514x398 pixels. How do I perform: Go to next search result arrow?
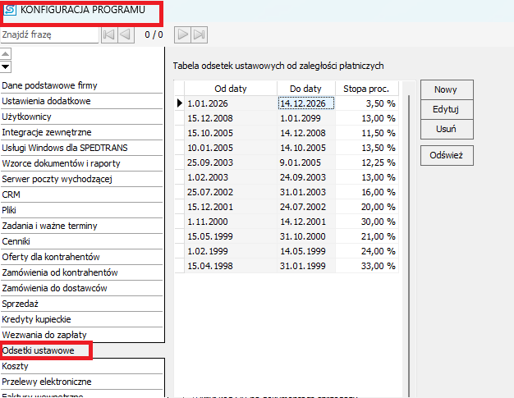(182, 34)
